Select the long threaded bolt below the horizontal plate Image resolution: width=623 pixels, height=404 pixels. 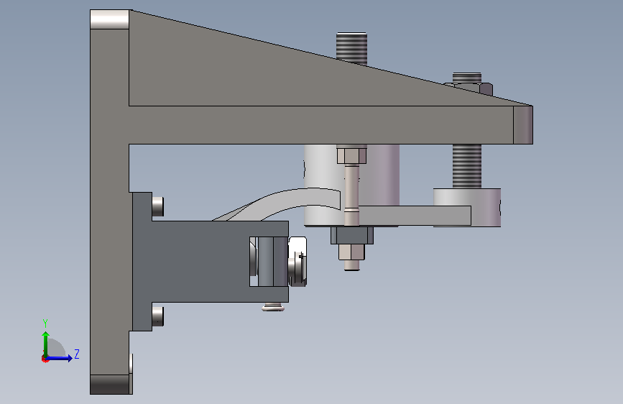[467, 166]
